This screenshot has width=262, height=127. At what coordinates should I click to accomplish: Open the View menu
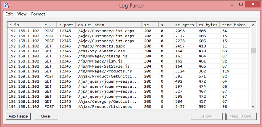pyautogui.click(x=22, y=14)
